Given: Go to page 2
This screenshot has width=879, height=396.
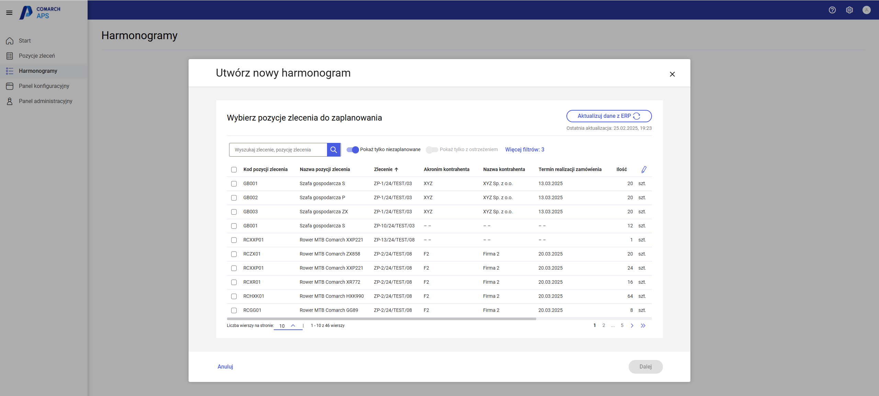Looking at the screenshot, I should 604,325.
